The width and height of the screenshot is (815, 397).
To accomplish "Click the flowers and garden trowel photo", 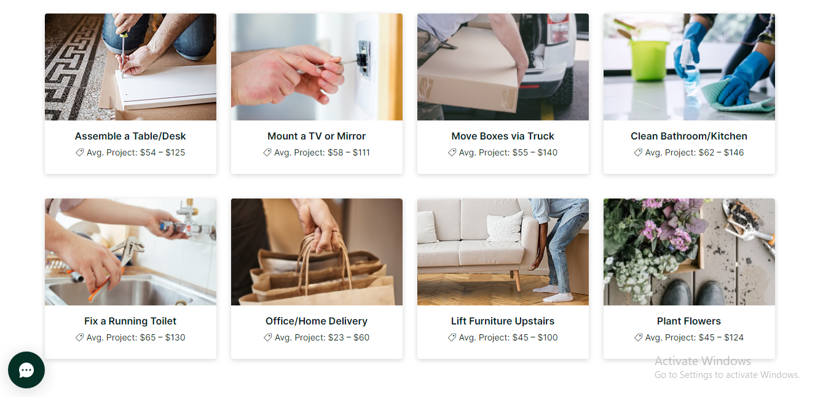I will click(689, 252).
